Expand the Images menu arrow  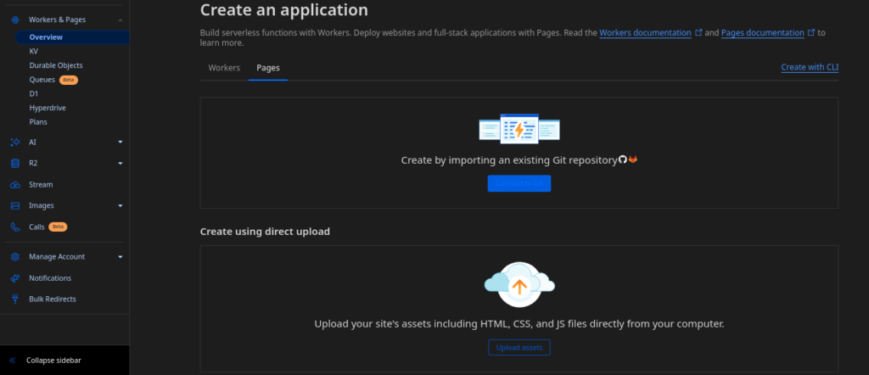(x=121, y=205)
